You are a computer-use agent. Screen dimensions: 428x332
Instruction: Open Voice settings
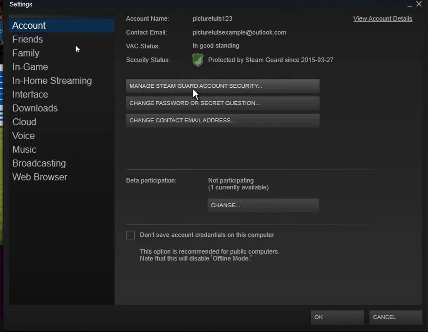(23, 135)
